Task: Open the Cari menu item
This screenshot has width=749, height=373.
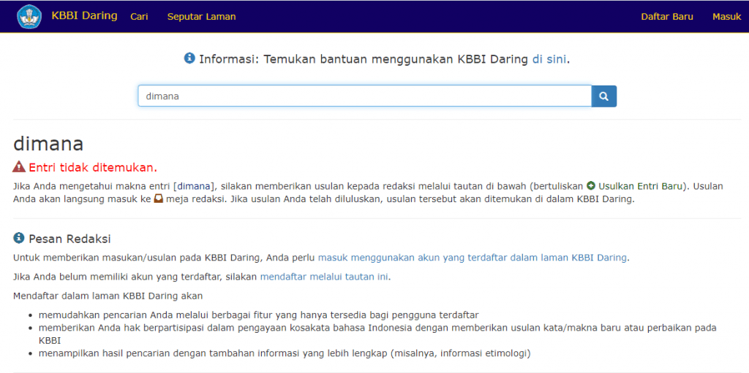Action: [x=139, y=17]
